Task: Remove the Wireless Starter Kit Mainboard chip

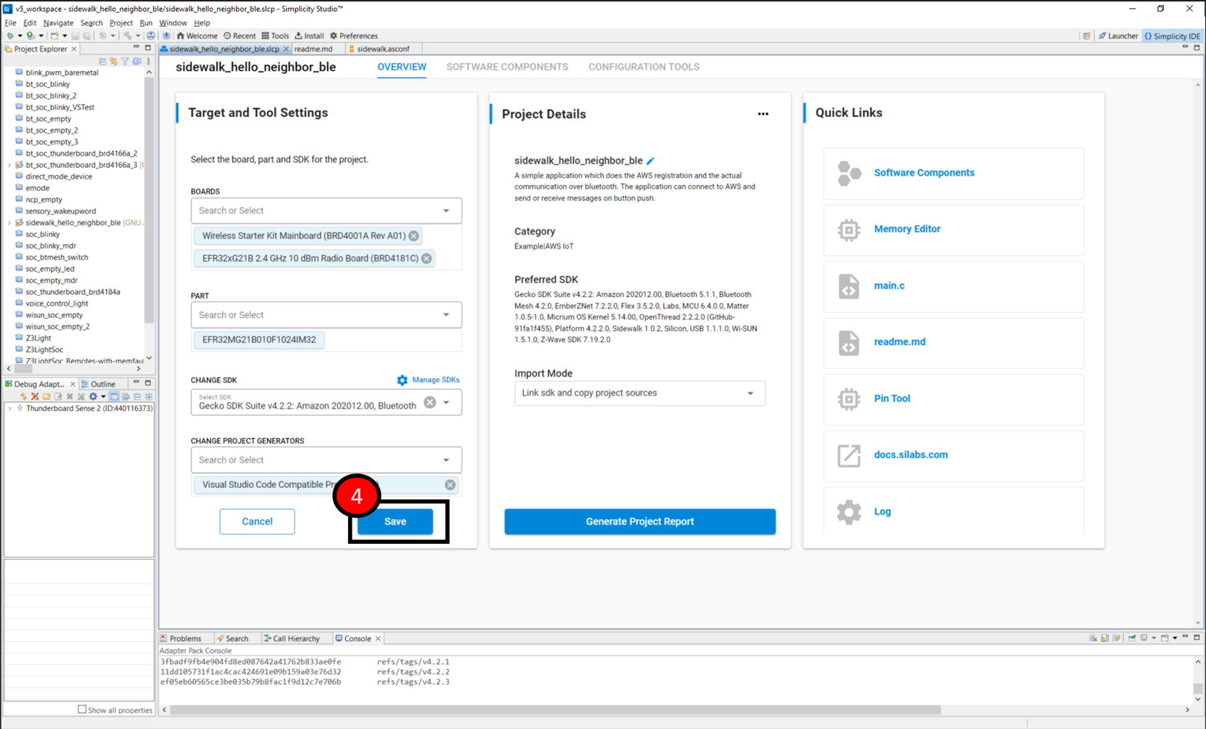Action: pyautogui.click(x=413, y=236)
